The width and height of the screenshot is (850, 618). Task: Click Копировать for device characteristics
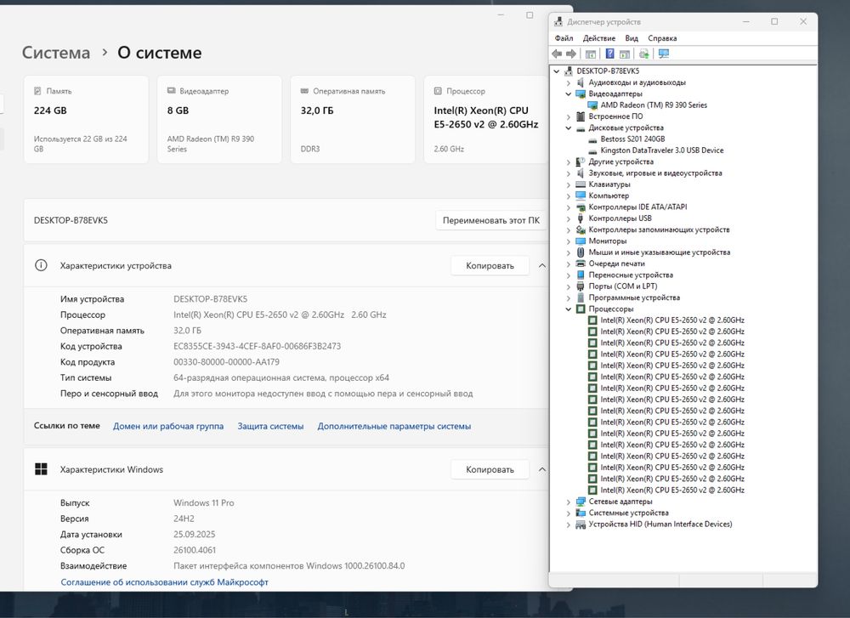[490, 265]
